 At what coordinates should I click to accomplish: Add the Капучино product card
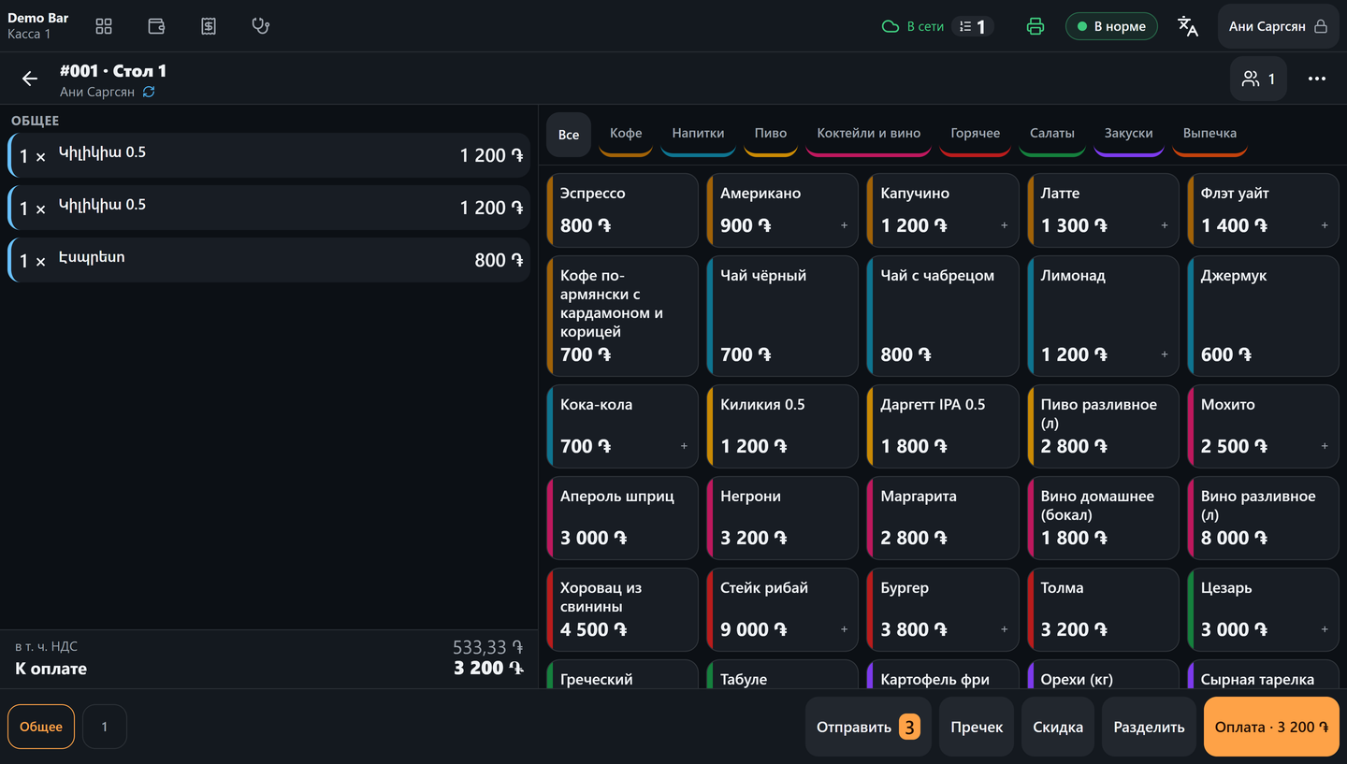click(x=943, y=210)
